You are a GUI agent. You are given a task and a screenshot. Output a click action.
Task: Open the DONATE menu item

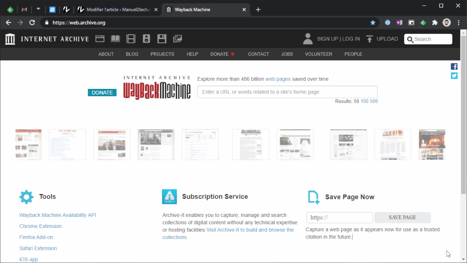coord(223,54)
